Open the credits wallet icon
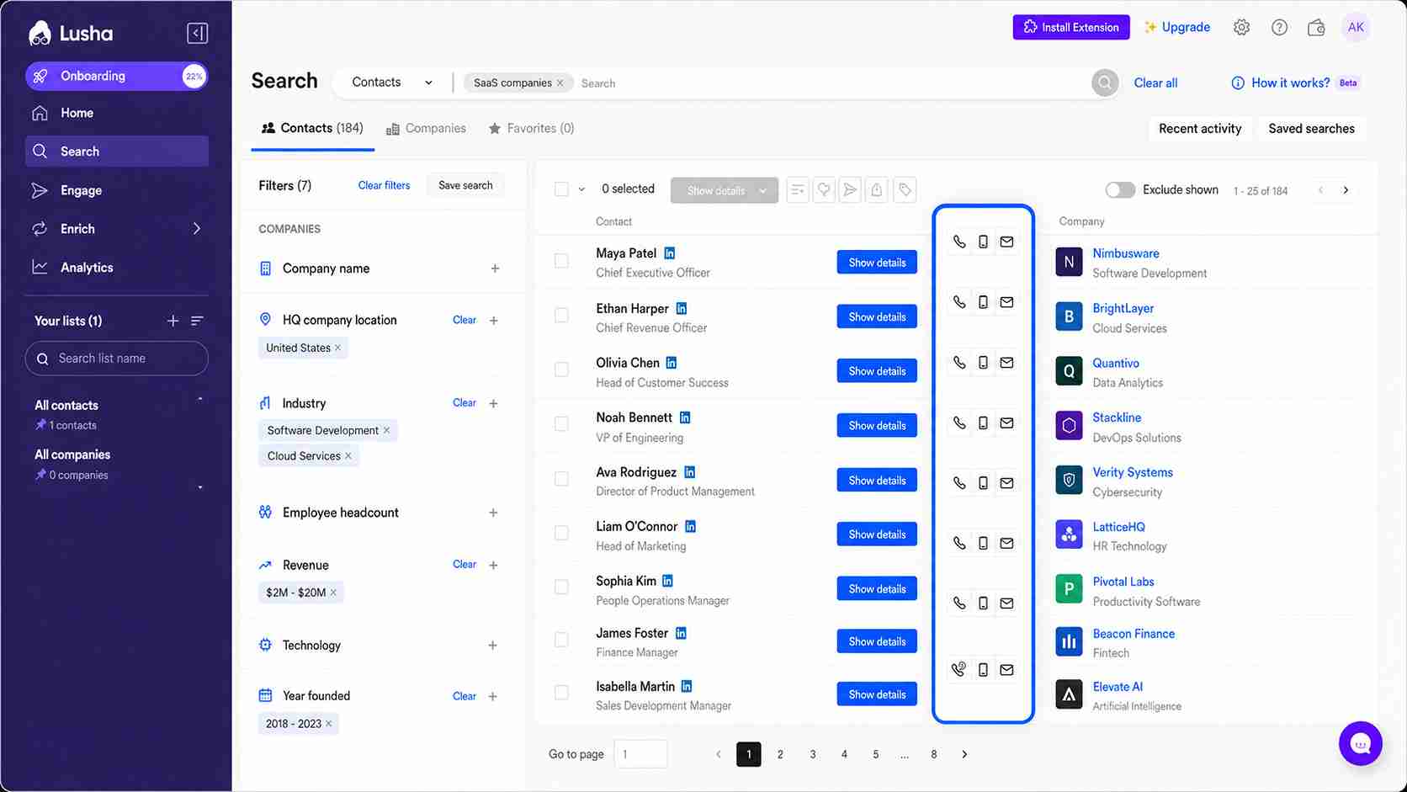Image resolution: width=1407 pixels, height=792 pixels. 1317,28
